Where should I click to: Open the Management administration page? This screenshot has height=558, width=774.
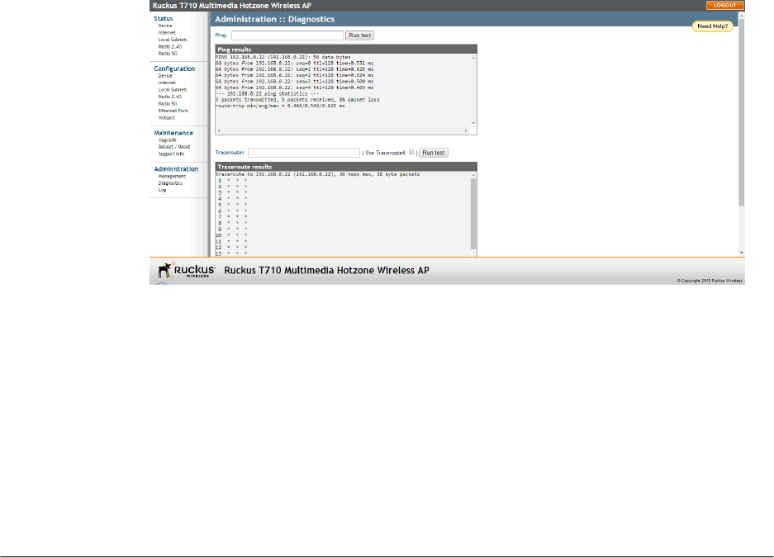pyautogui.click(x=172, y=176)
